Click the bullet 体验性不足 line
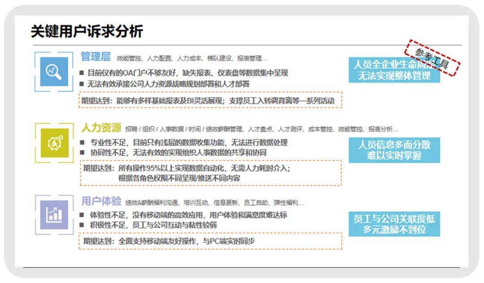 point(183,215)
